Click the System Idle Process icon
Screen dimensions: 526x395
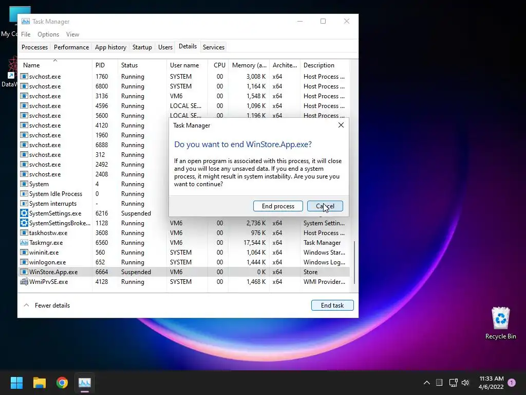[x=24, y=194]
